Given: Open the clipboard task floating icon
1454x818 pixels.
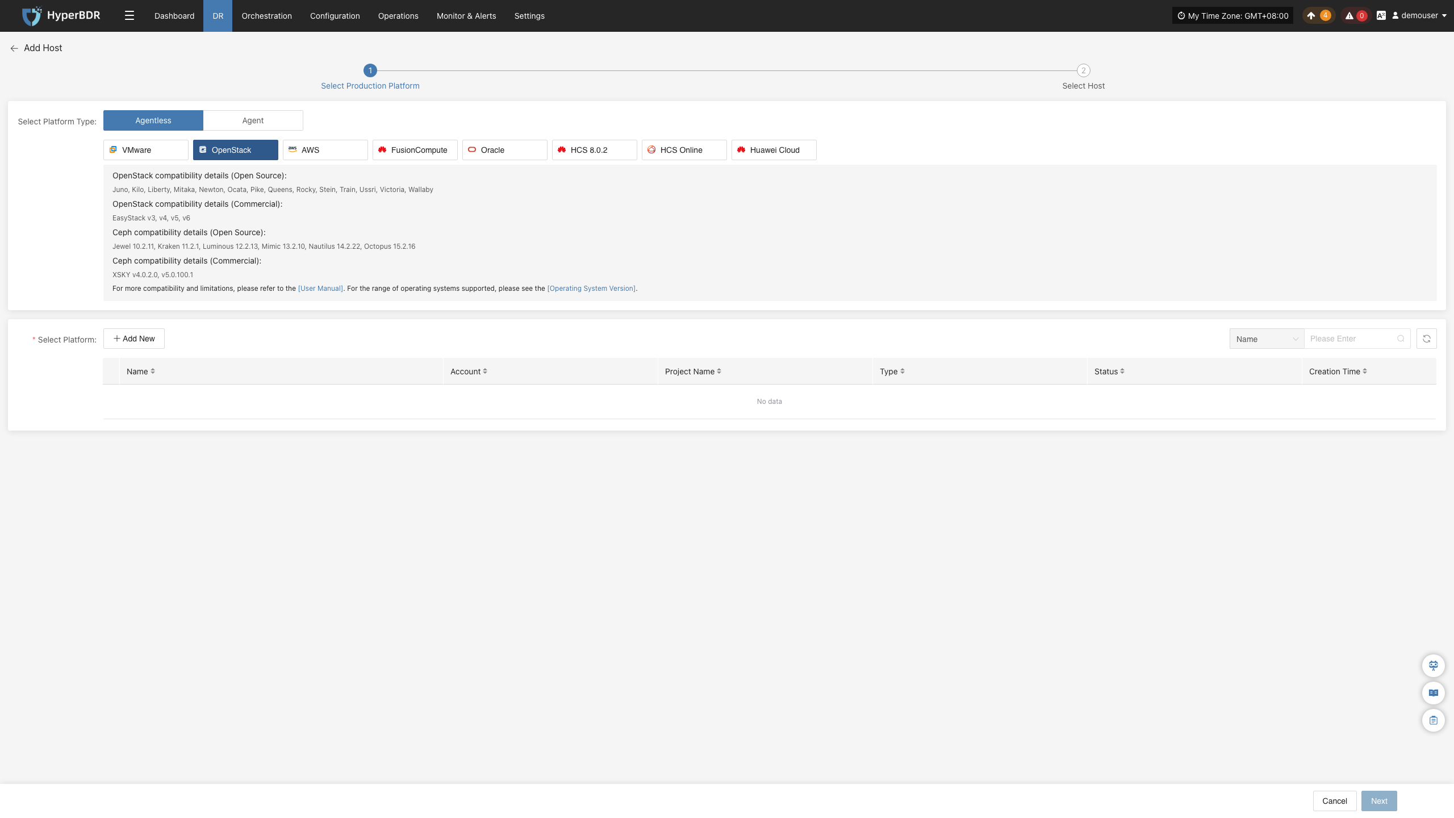Looking at the screenshot, I should (1434, 720).
